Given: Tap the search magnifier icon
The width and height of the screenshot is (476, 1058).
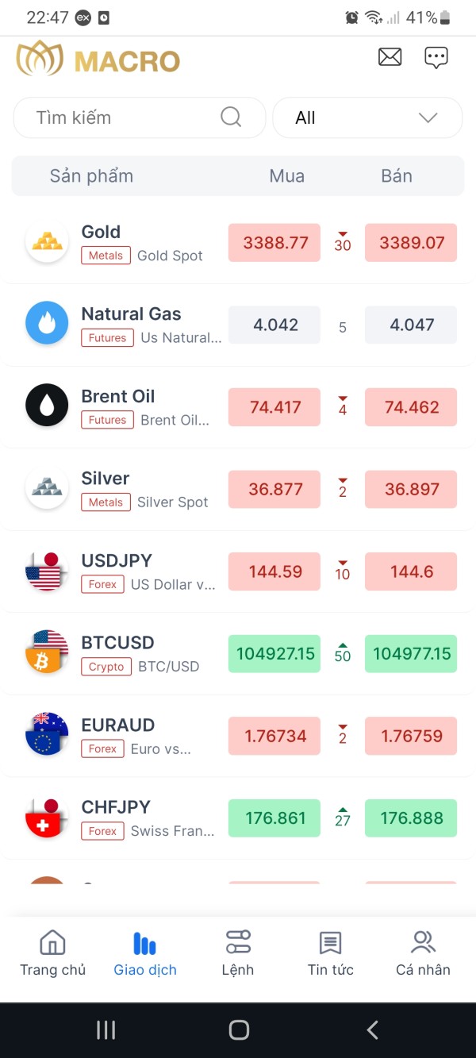Looking at the screenshot, I should click(x=231, y=117).
